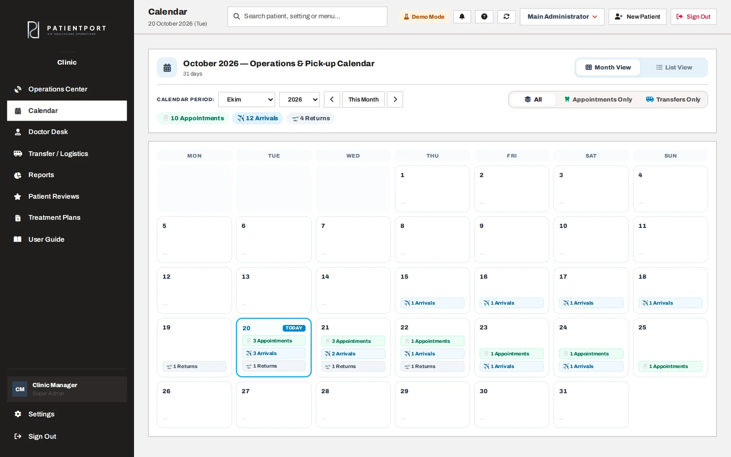Viewport: 731px width, 457px height.
Task: Filter by Transfers Only
Action: [673, 100]
